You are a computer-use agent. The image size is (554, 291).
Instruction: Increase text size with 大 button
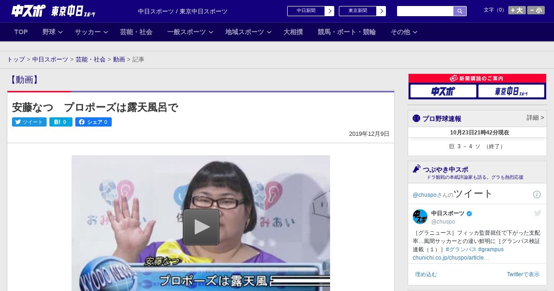[517, 10]
